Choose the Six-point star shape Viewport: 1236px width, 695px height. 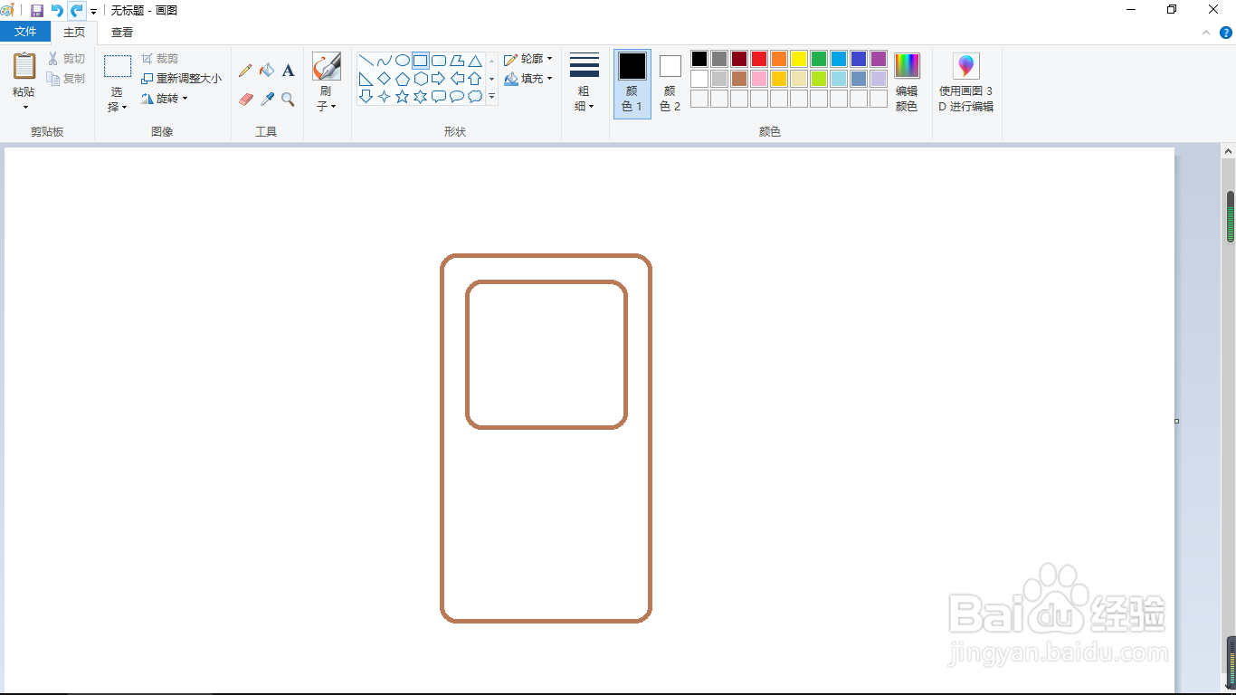pyautogui.click(x=421, y=96)
